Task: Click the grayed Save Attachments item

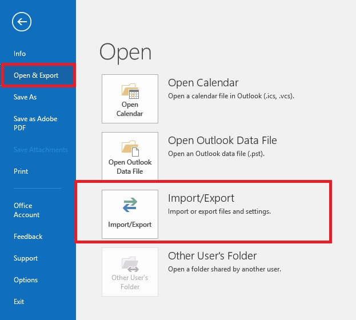Action: point(41,150)
